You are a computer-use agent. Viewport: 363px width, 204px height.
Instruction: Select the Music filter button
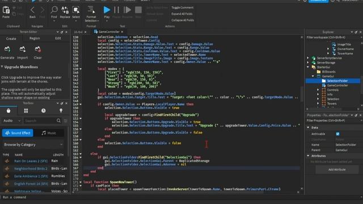[49, 133]
